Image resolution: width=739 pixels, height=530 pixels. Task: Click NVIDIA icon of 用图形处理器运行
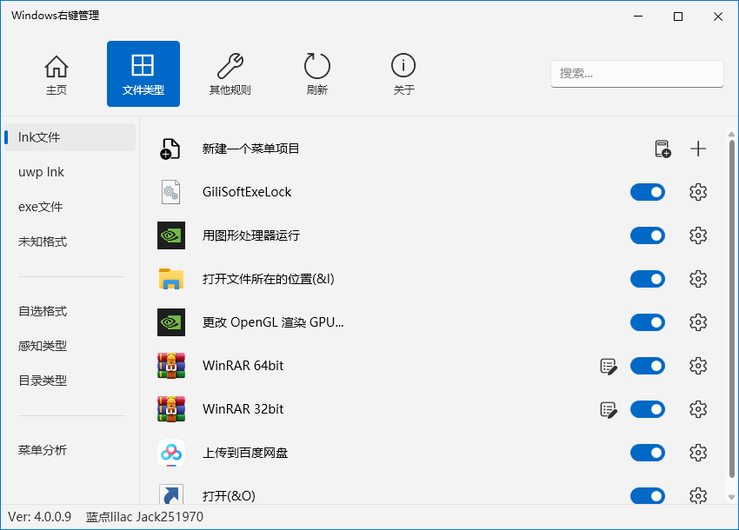click(x=171, y=235)
